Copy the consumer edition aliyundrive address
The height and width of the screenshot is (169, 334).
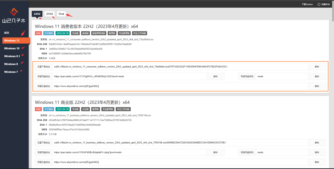pos(317,86)
